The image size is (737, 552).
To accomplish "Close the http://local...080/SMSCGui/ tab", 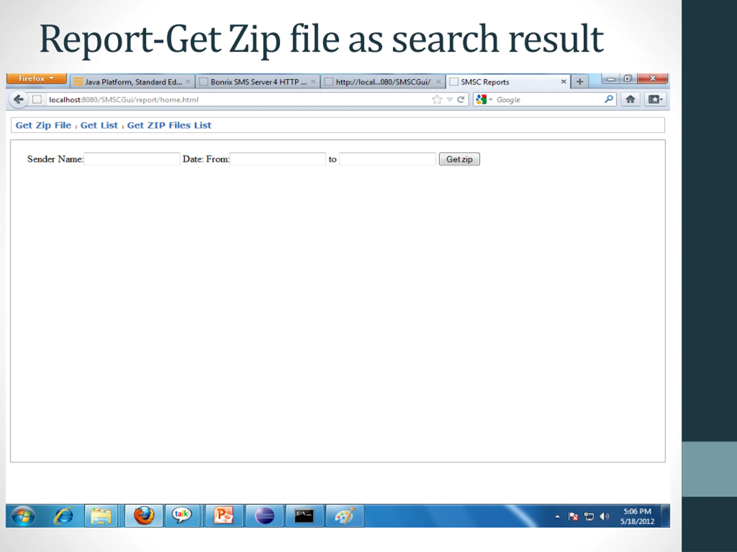I will click(x=438, y=82).
